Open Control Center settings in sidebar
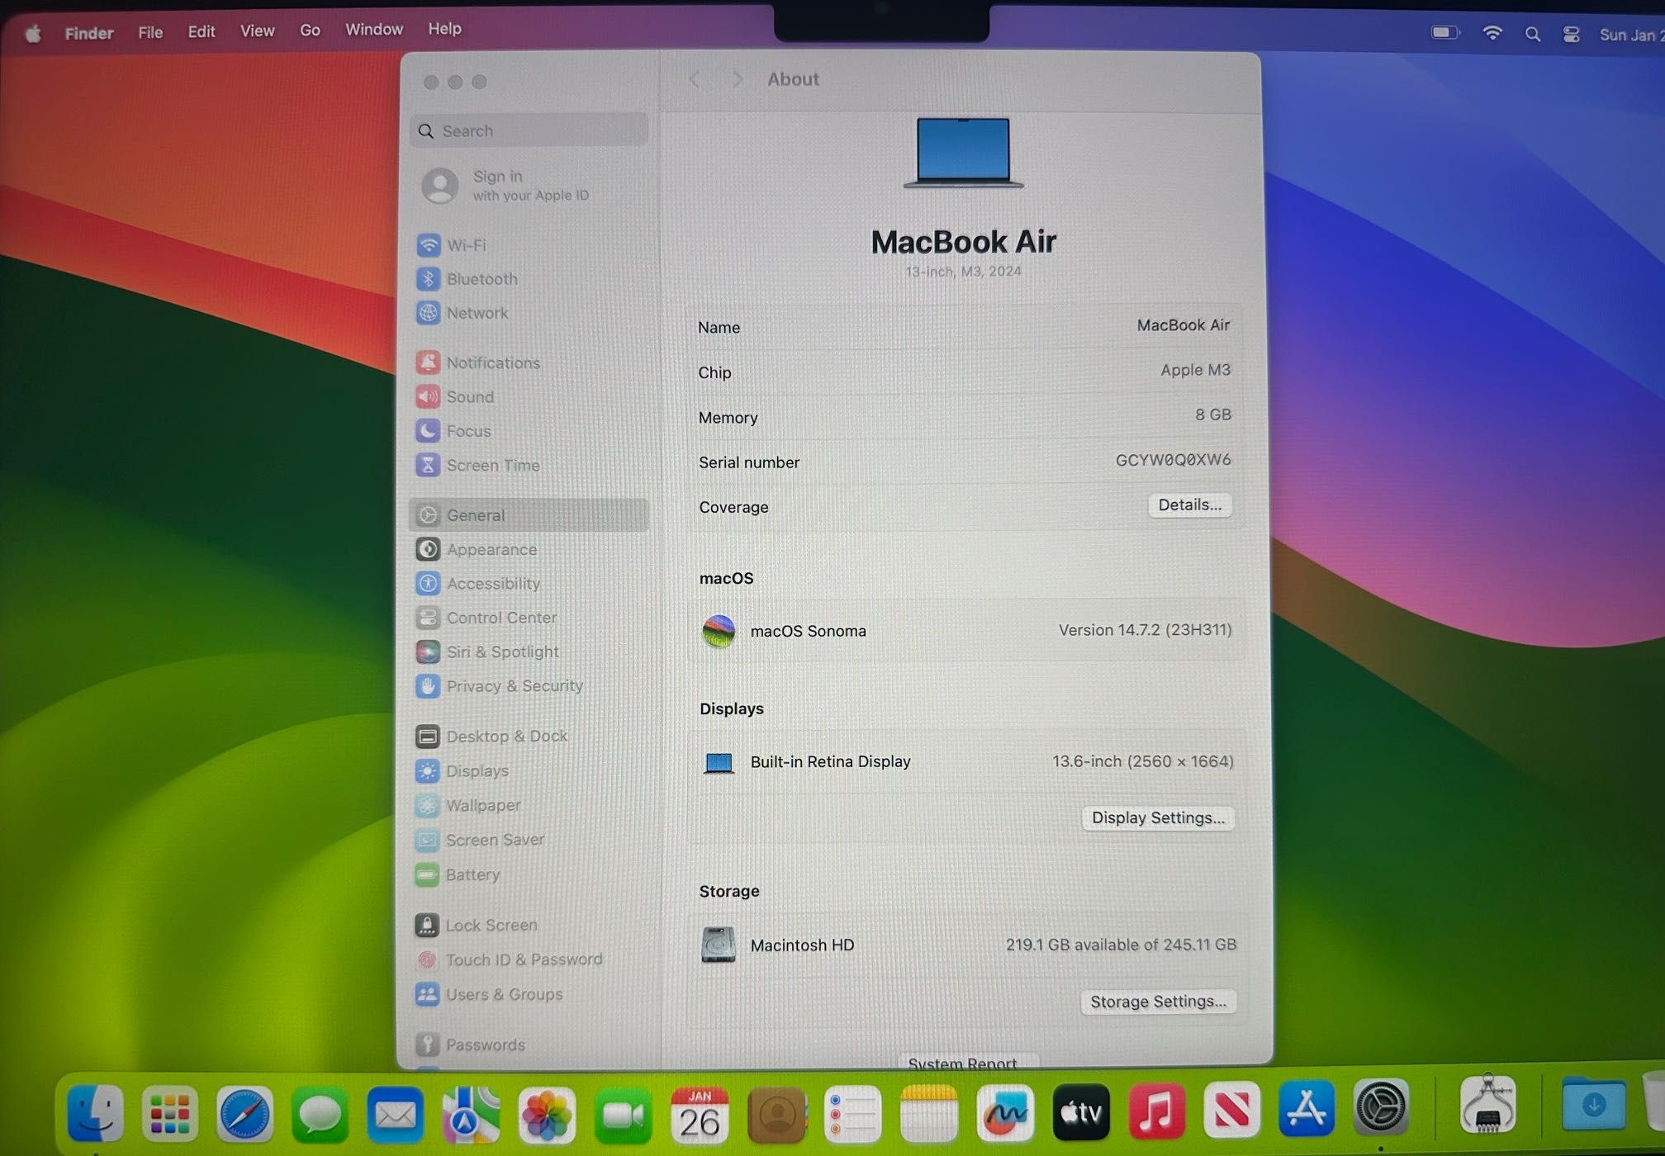The height and width of the screenshot is (1156, 1665). pos(486,618)
